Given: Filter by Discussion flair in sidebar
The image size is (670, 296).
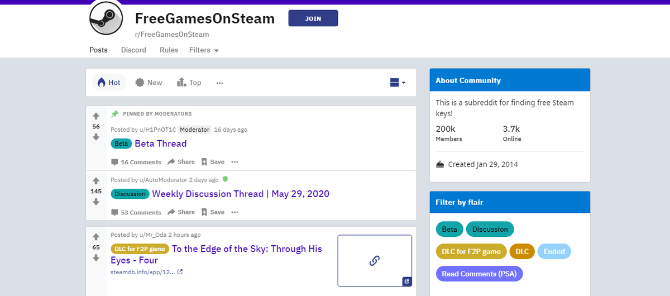Looking at the screenshot, I should click(x=490, y=229).
